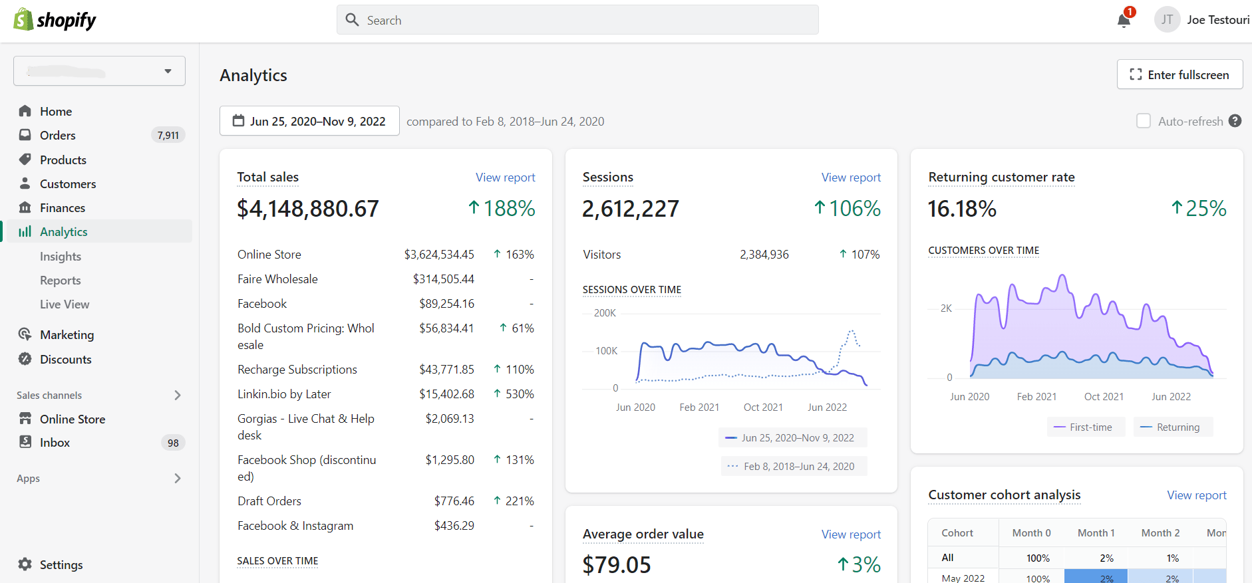Click the Finances bank icon in sidebar
This screenshot has height=583, width=1252.
coord(25,207)
